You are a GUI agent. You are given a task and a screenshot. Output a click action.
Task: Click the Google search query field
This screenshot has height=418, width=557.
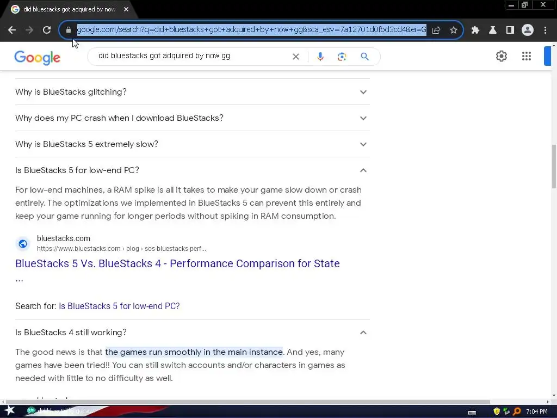[x=192, y=56]
